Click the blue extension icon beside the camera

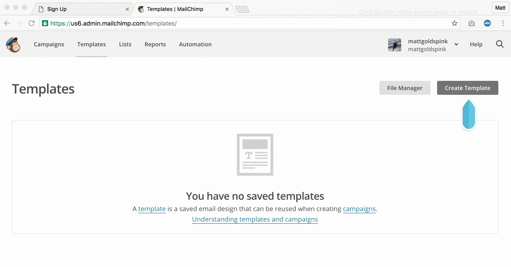pyautogui.click(x=487, y=23)
